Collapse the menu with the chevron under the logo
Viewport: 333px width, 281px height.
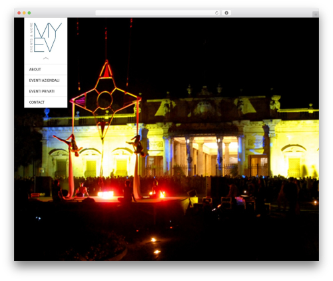[x=46, y=58]
